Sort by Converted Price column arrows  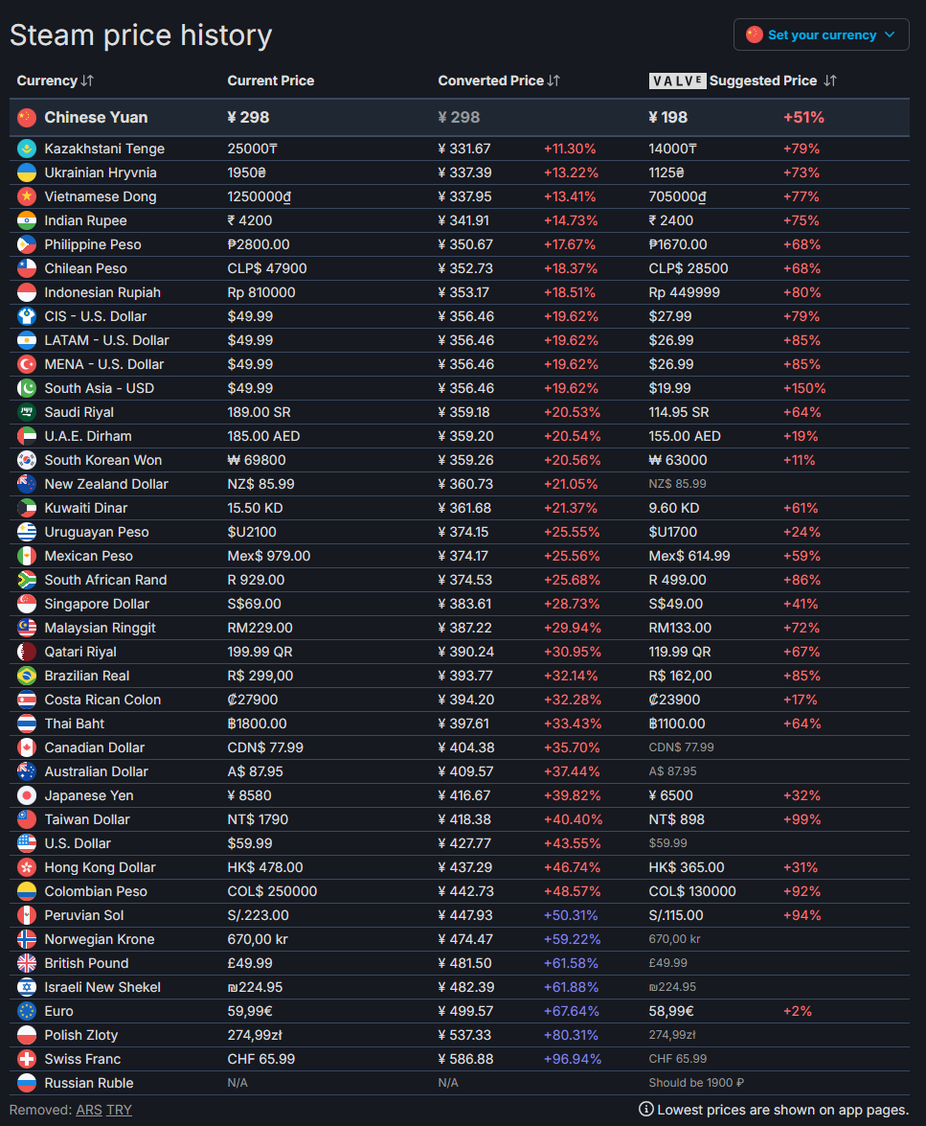553,80
